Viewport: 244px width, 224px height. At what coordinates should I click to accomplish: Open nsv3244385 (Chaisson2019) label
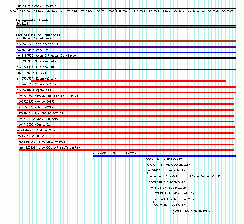click(x=37, y=67)
